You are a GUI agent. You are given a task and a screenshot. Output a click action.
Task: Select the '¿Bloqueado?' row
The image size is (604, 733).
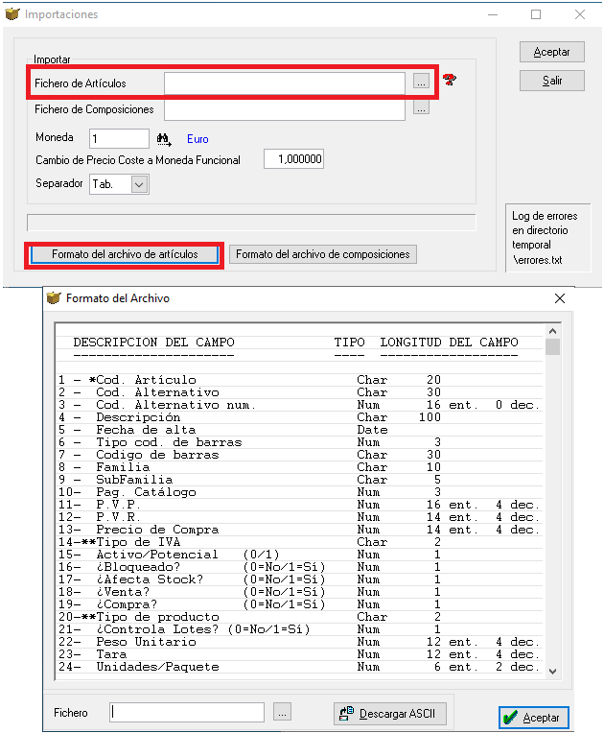click(299, 567)
